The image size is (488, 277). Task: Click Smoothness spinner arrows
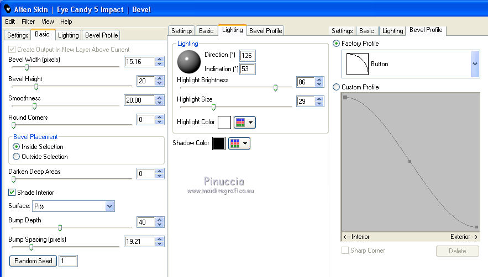tap(159, 100)
